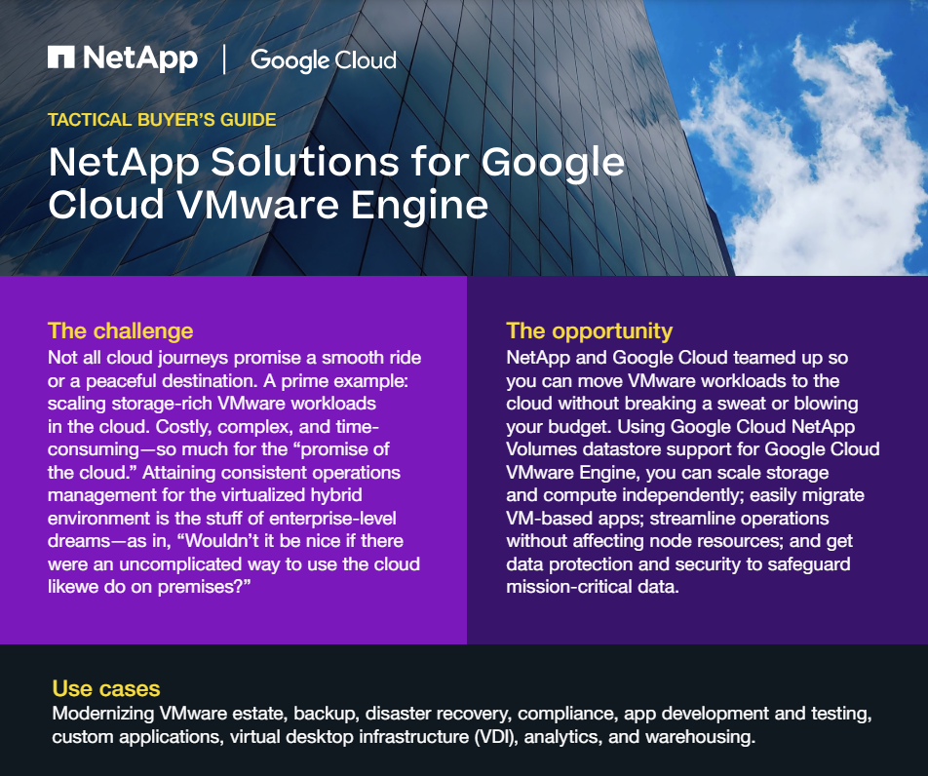
Task: Click the title line "NetApp Solutions for Google"
Action: pyautogui.click(x=336, y=162)
